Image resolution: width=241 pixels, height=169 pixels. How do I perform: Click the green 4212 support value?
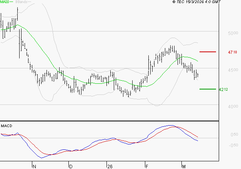(x=223, y=89)
